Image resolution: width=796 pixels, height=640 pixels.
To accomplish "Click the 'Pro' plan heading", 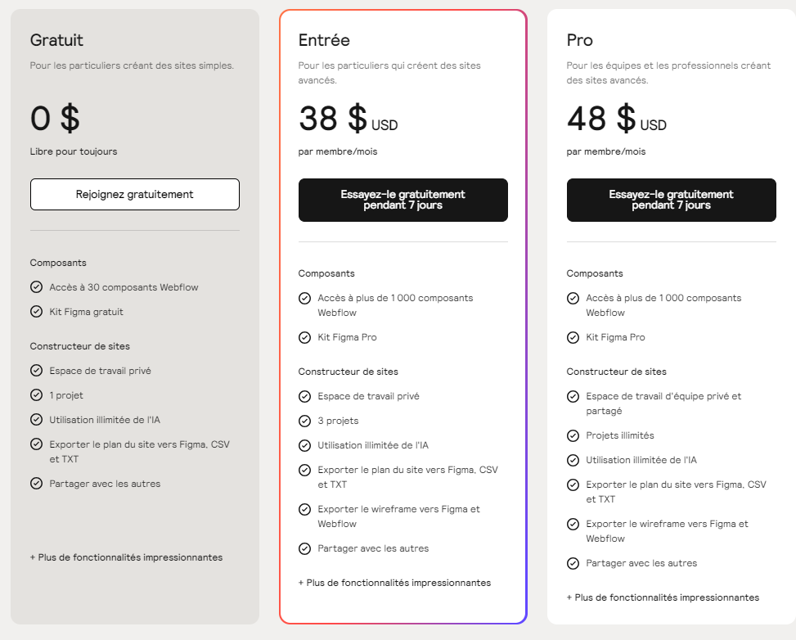I will pos(580,40).
